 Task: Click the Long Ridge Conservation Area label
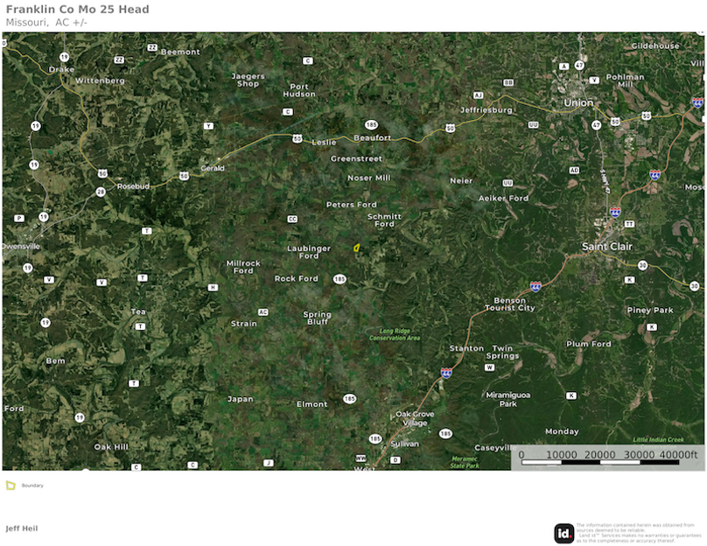coord(400,334)
